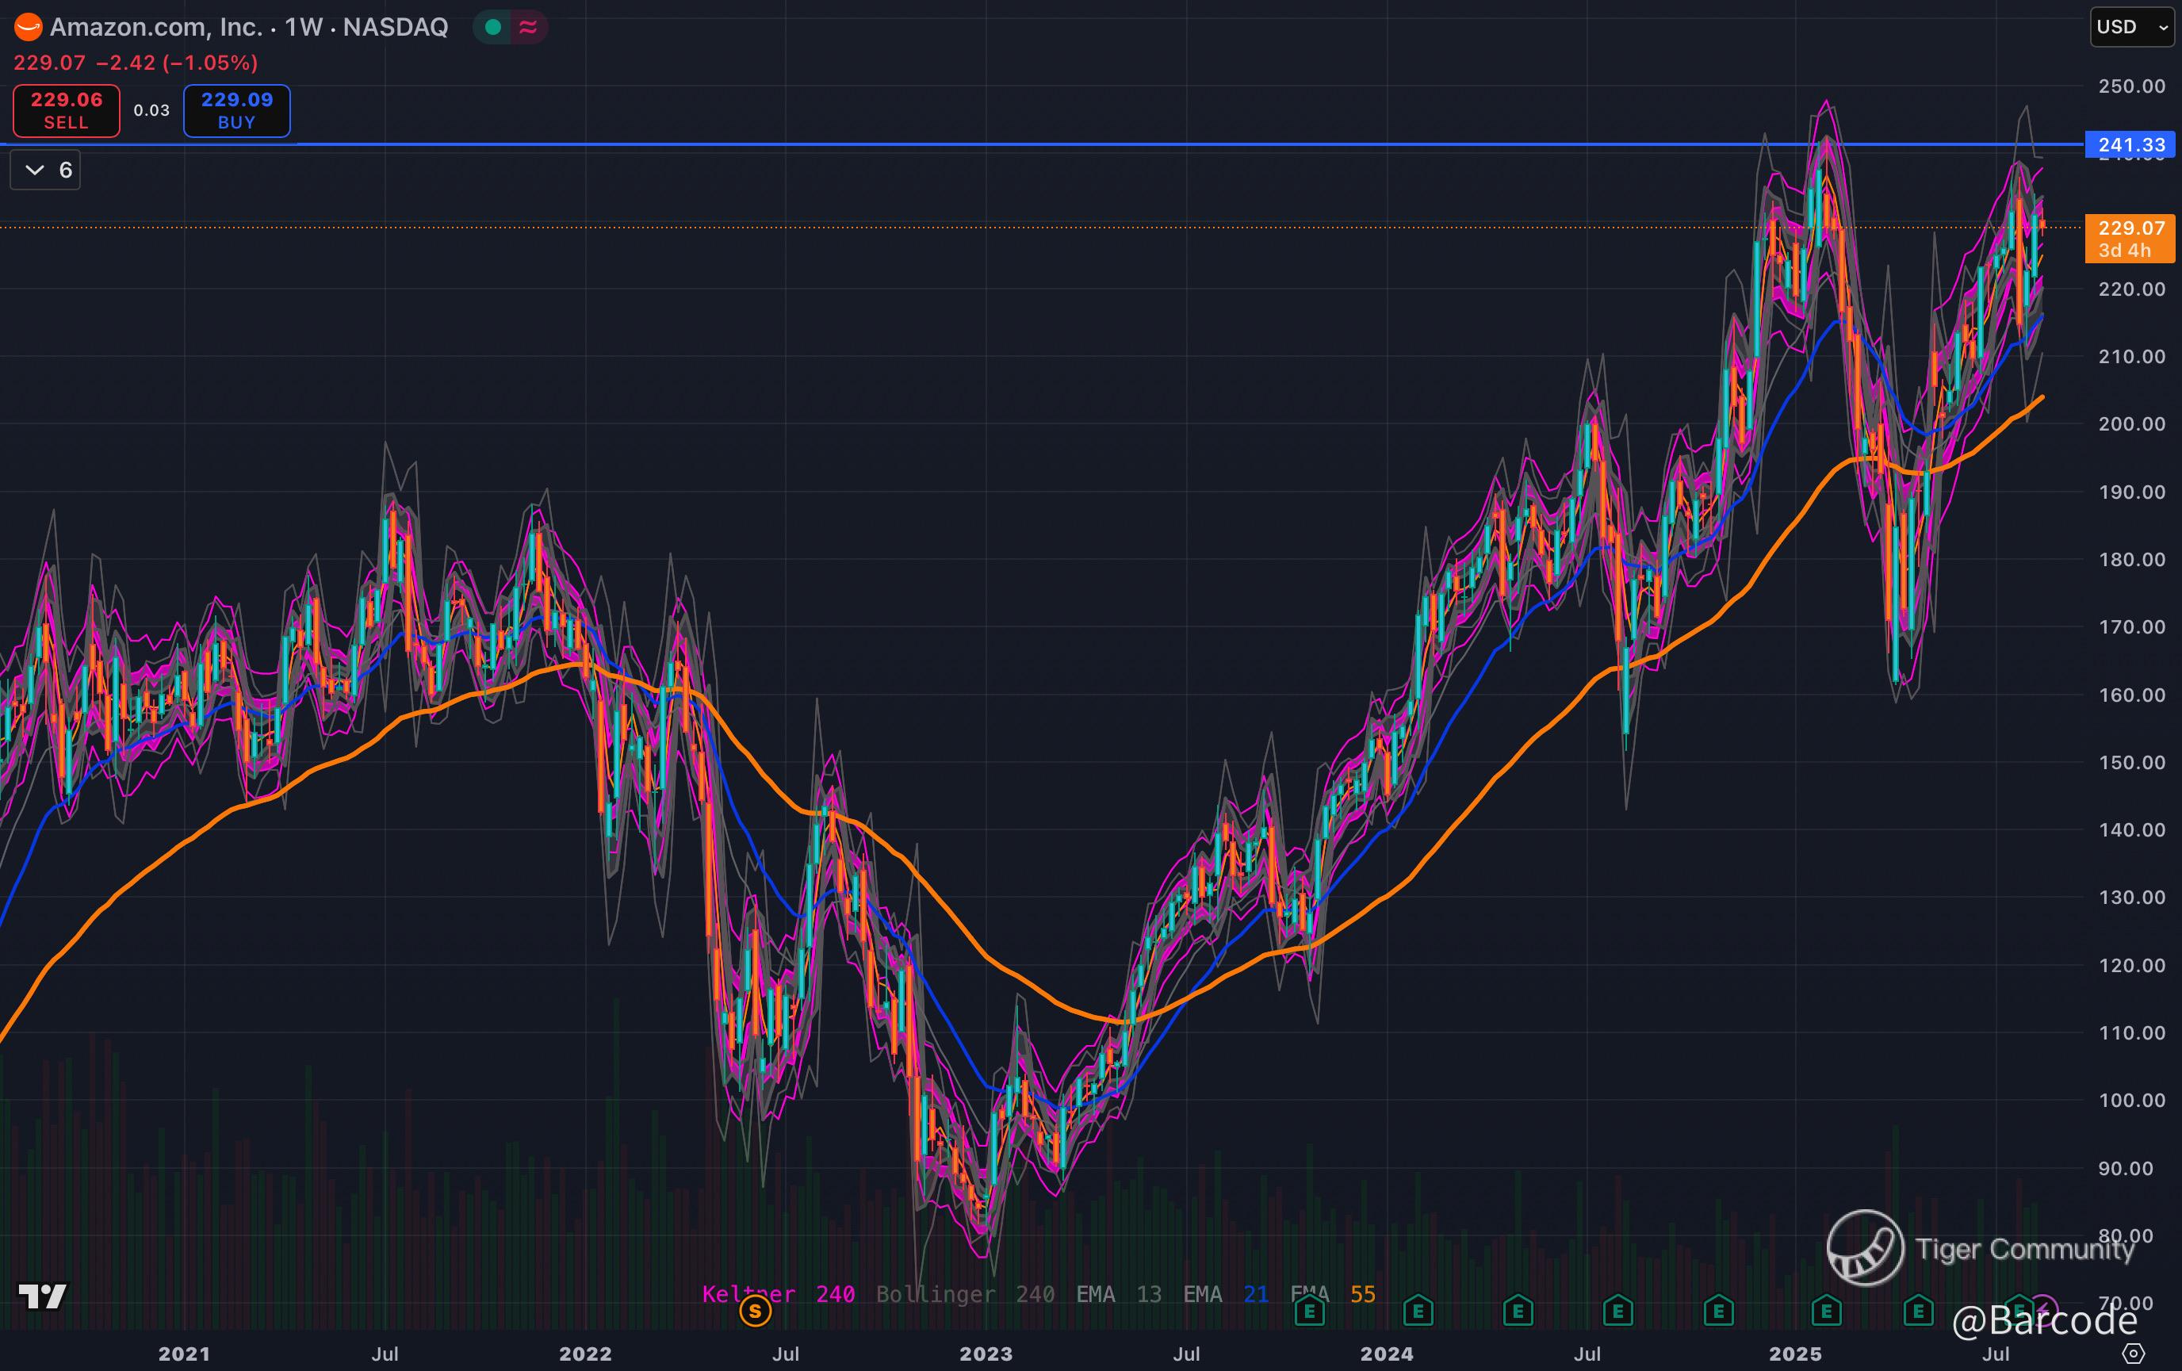Open chart settings gear at bottom right
The width and height of the screenshot is (2182, 1371).
(x=2133, y=1354)
